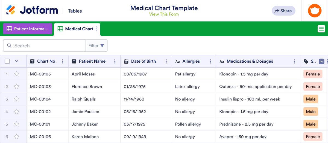328x143 pixels.
Task: Star the Johnny Baker row
Action: point(17,124)
